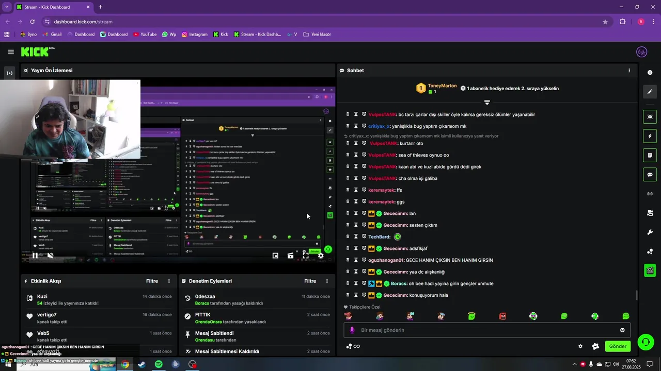
Task: Toggle the moderation actions panel icon
Action: point(650,155)
